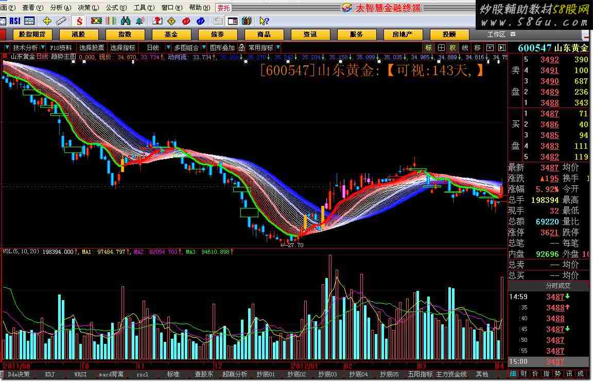Click the alarm bell alert icon
The width and height of the screenshot is (593, 382).
[140, 21]
